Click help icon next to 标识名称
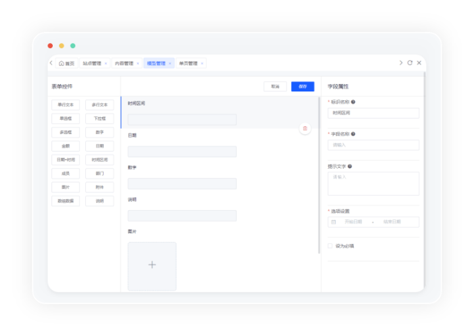This screenshot has height=336, width=474. coord(353,102)
